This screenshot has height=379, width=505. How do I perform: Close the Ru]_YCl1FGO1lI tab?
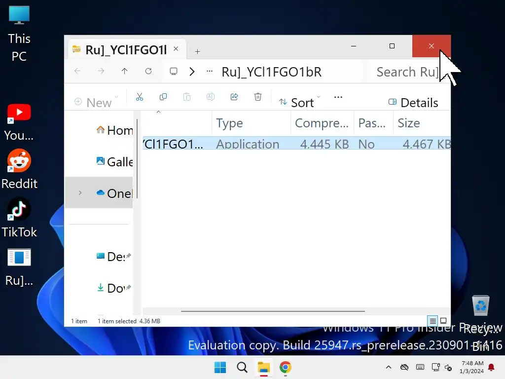click(x=176, y=49)
